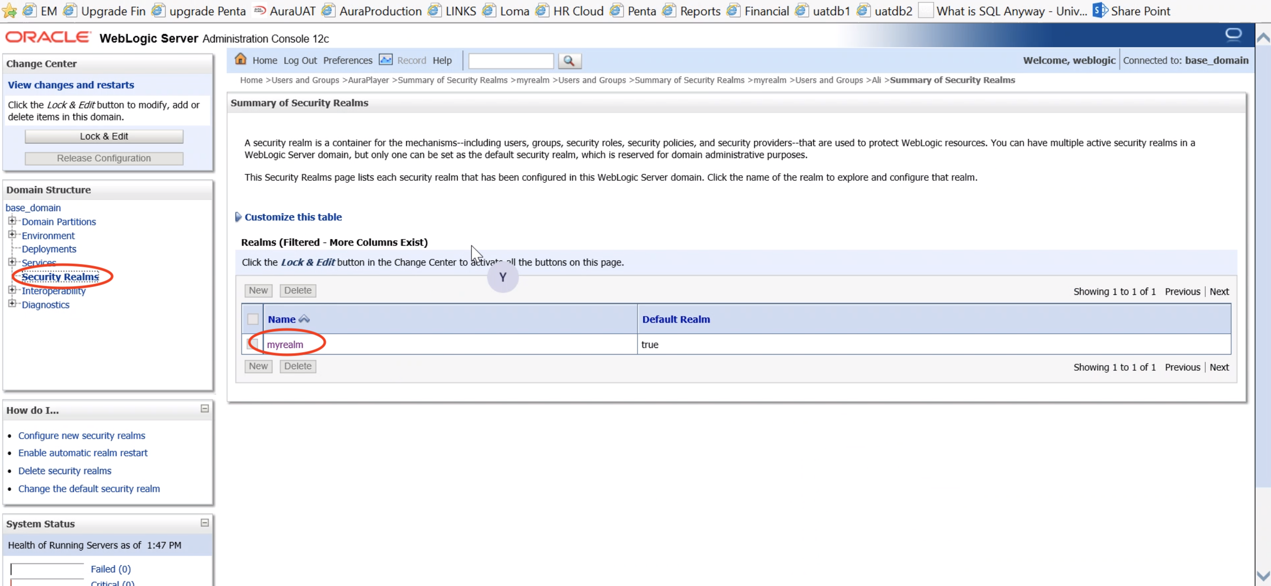
Task: Open What is SQL Anyway bookmark
Action: (x=1003, y=11)
